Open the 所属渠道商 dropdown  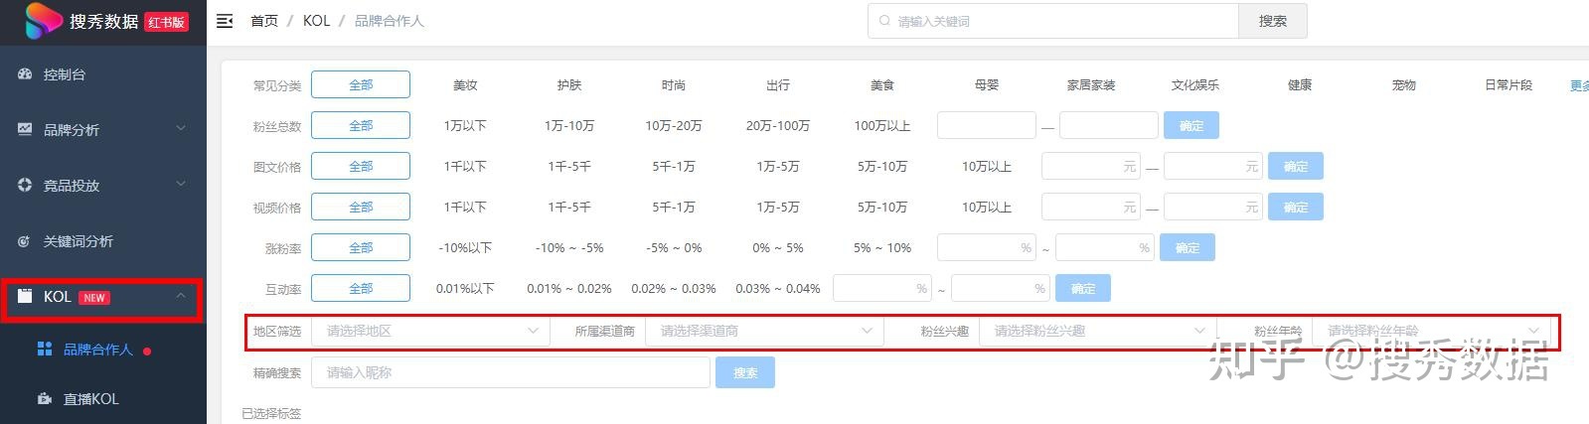764,331
